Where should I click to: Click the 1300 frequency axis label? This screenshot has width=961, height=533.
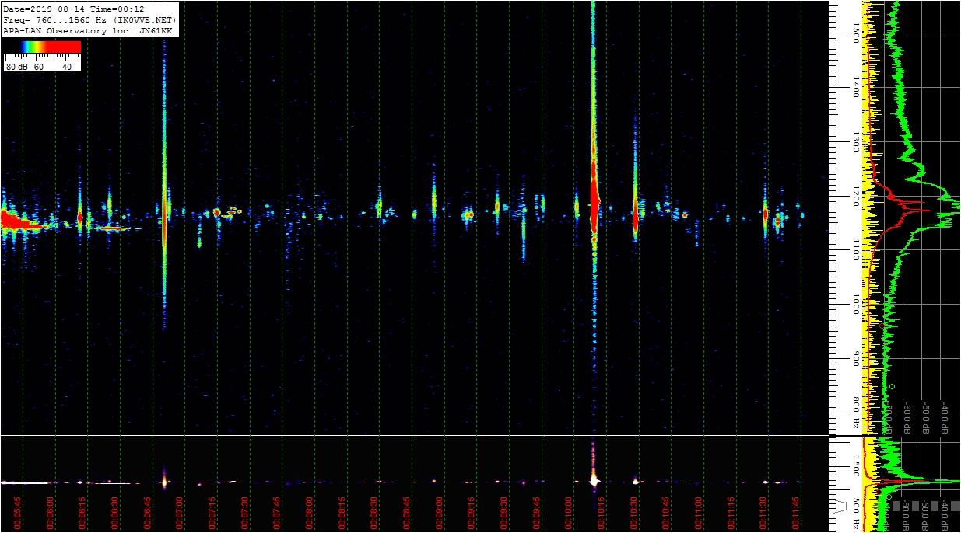pos(856,141)
